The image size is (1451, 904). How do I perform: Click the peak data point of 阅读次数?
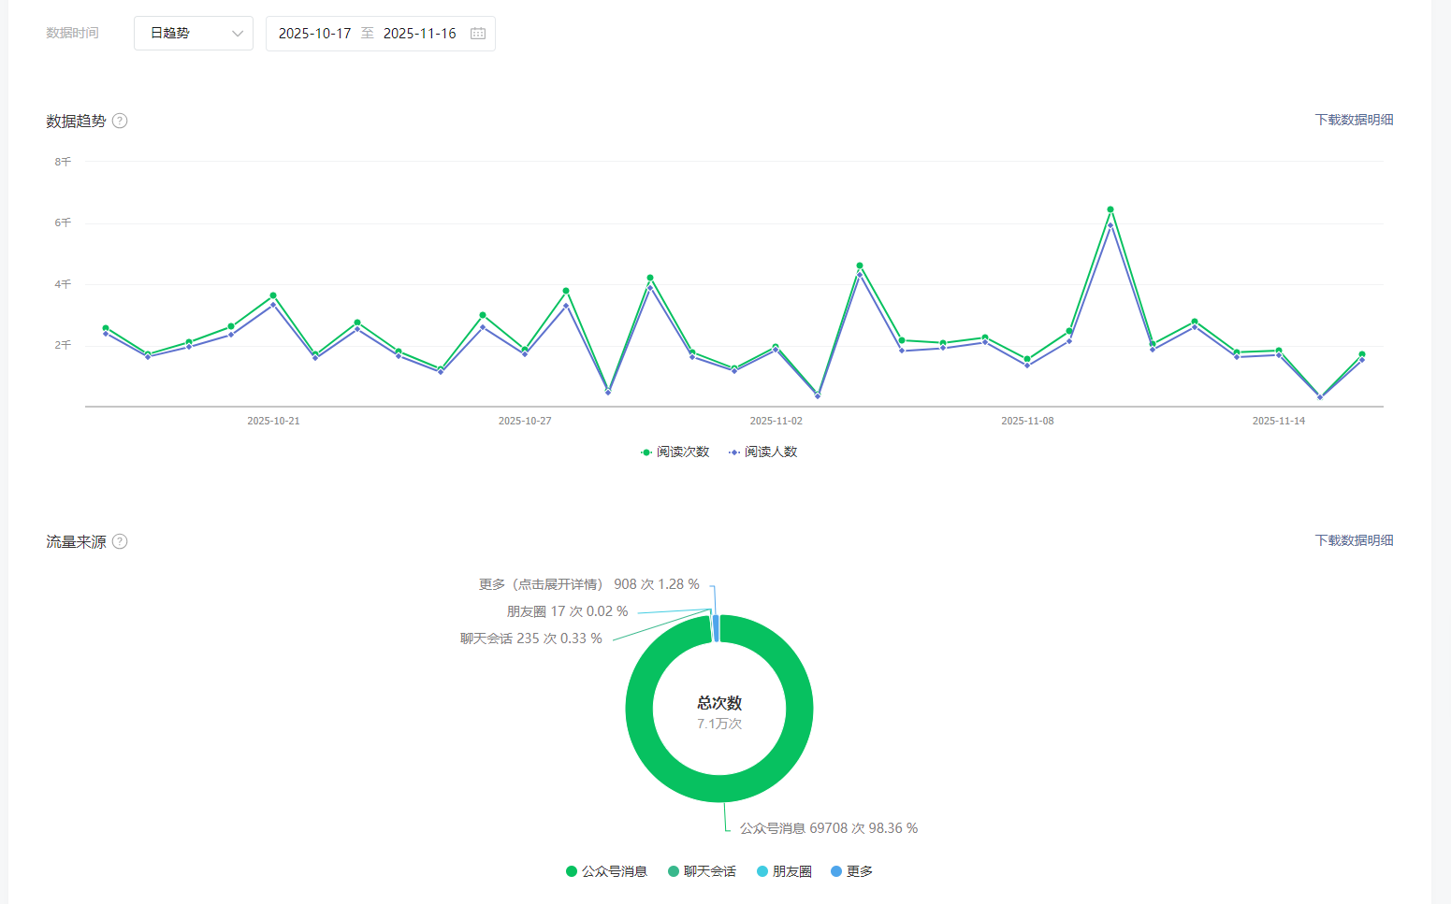coord(1110,209)
